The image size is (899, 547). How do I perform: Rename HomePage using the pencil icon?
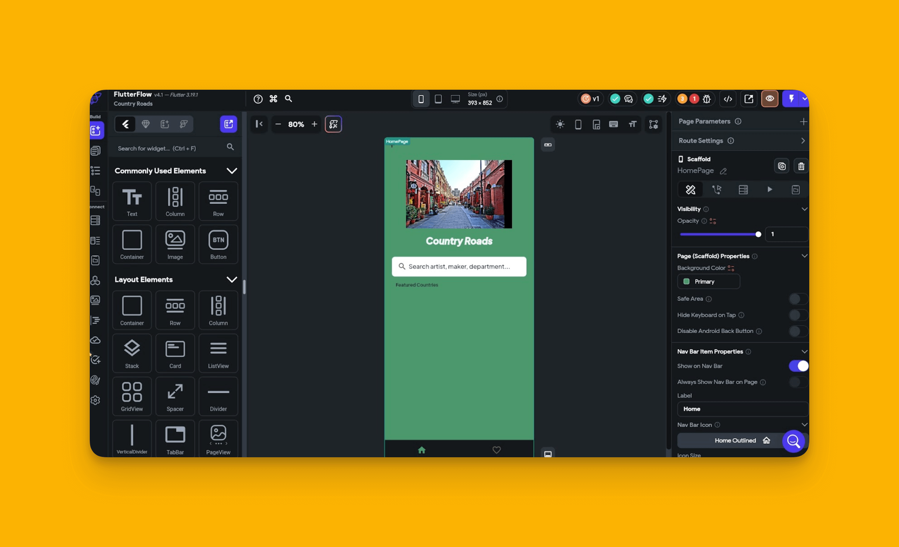pyautogui.click(x=723, y=171)
